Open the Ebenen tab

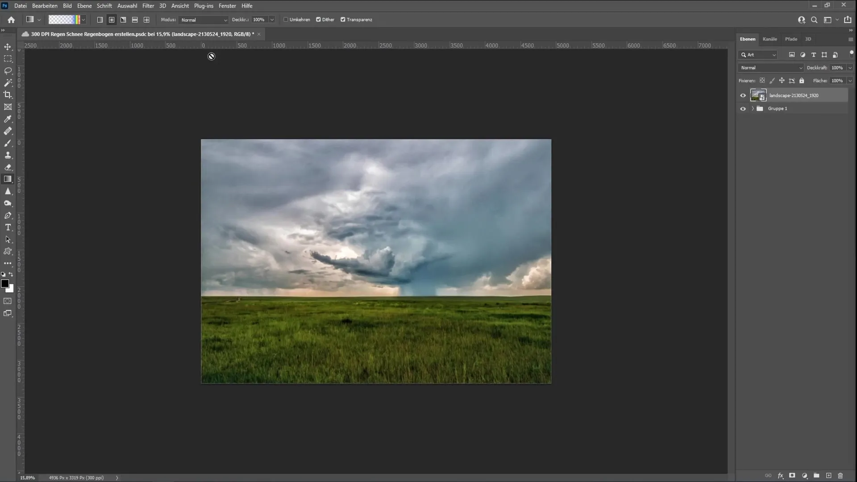[x=748, y=39]
